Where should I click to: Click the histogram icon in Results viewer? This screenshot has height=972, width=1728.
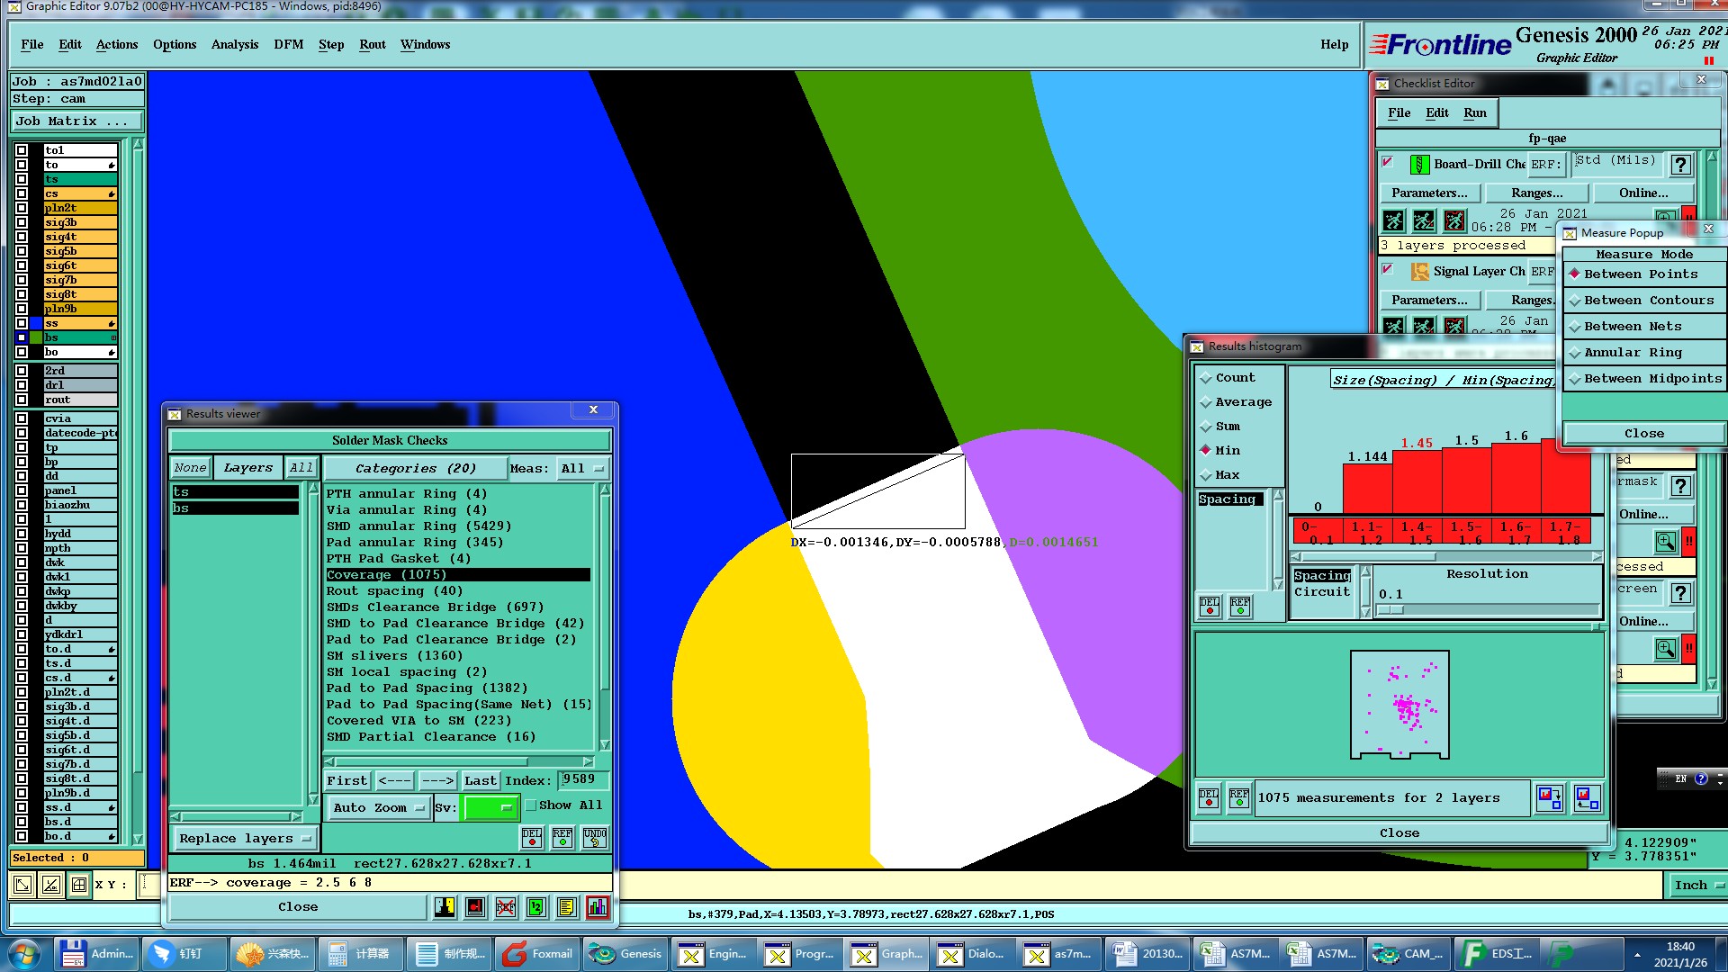(x=598, y=907)
